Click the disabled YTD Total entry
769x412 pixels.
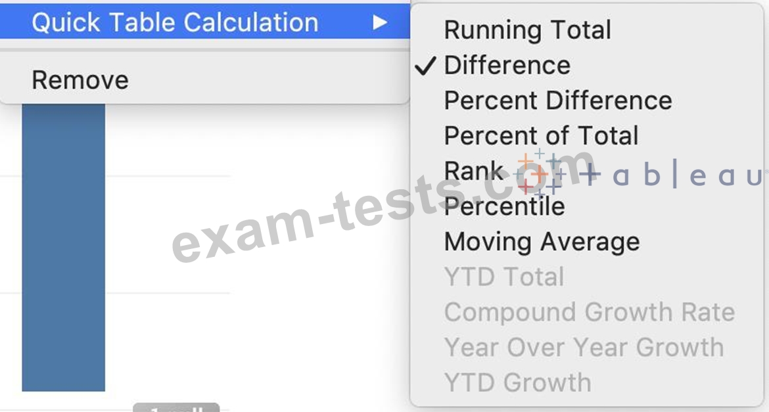click(504, 277)
